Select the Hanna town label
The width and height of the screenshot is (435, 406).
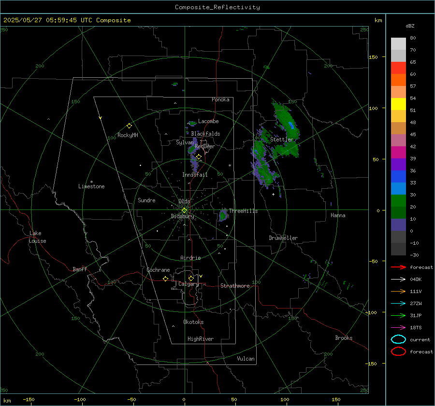338,215
